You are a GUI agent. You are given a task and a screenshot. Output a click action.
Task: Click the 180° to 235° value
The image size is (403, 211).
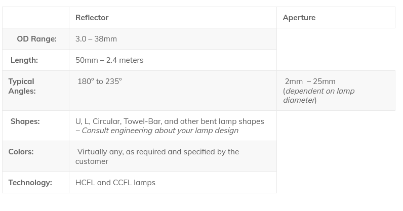pyautogui.click(x=100, y=81)
